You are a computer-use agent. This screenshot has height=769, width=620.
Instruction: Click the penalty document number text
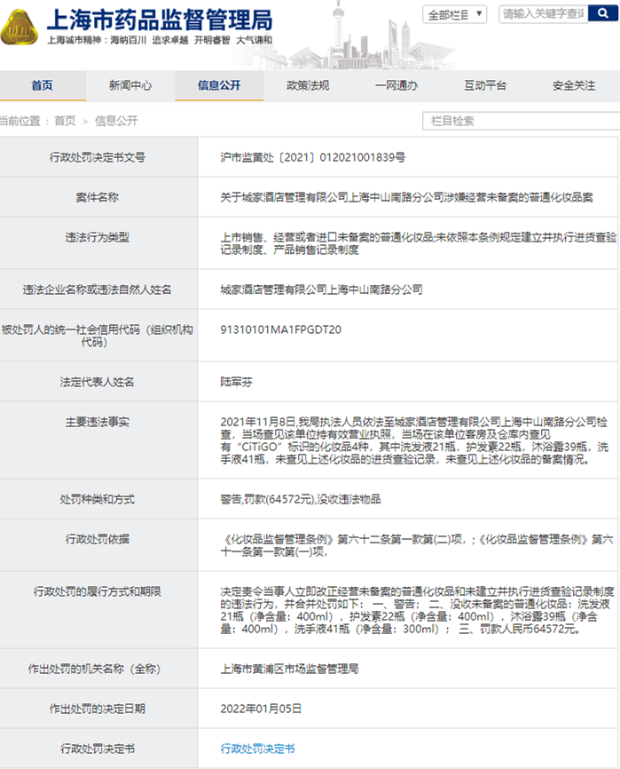tap(312, 157)
